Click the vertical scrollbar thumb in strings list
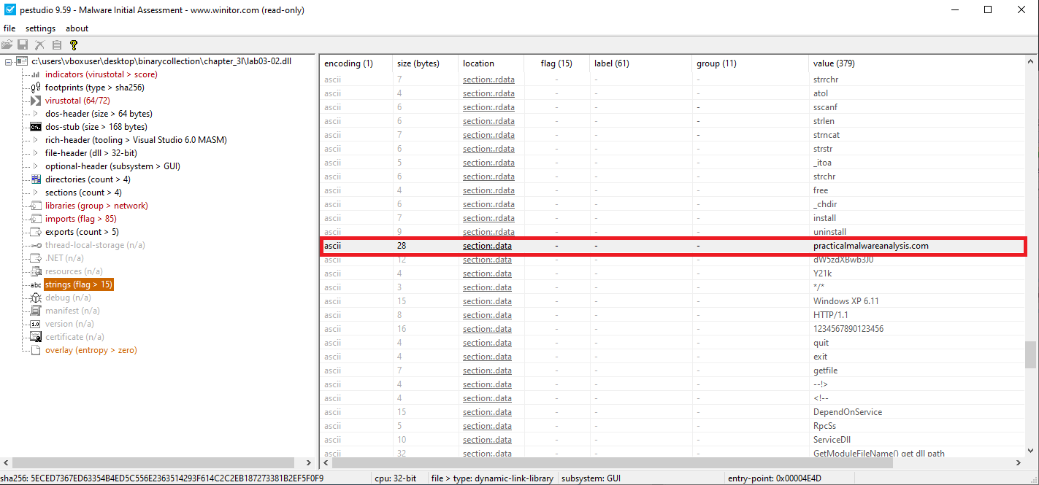 [1030, 355]
